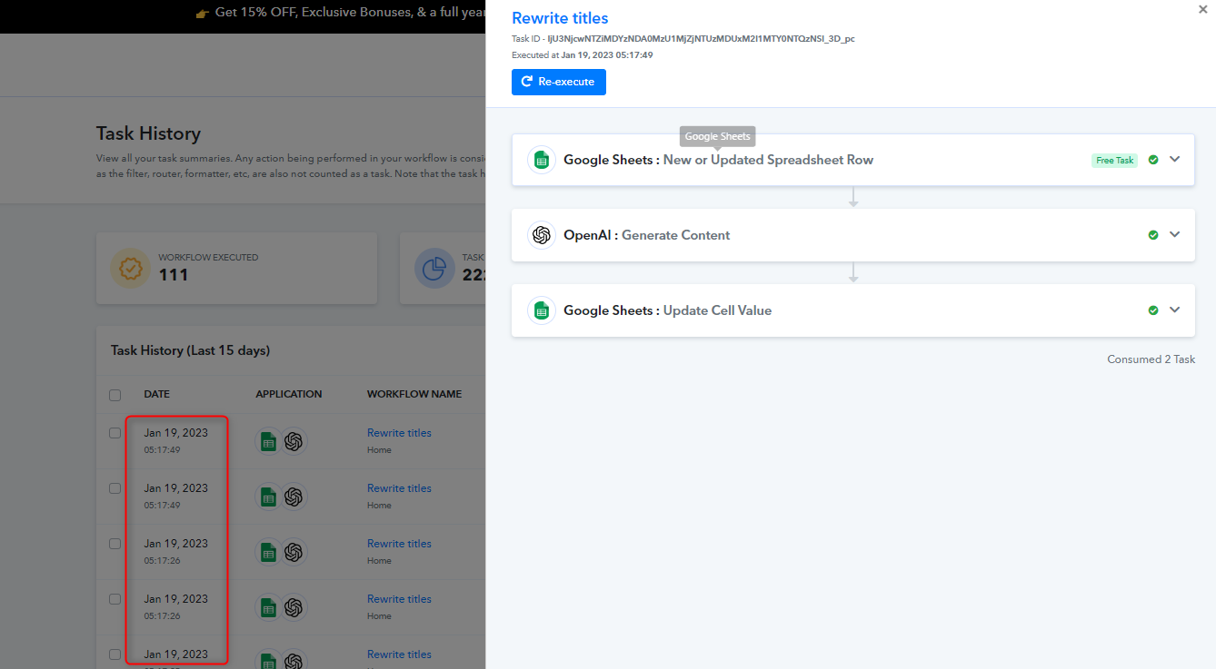Click OpenAI icon in second 05:17:26 row

pyautogui.click(x=293, y=608)
